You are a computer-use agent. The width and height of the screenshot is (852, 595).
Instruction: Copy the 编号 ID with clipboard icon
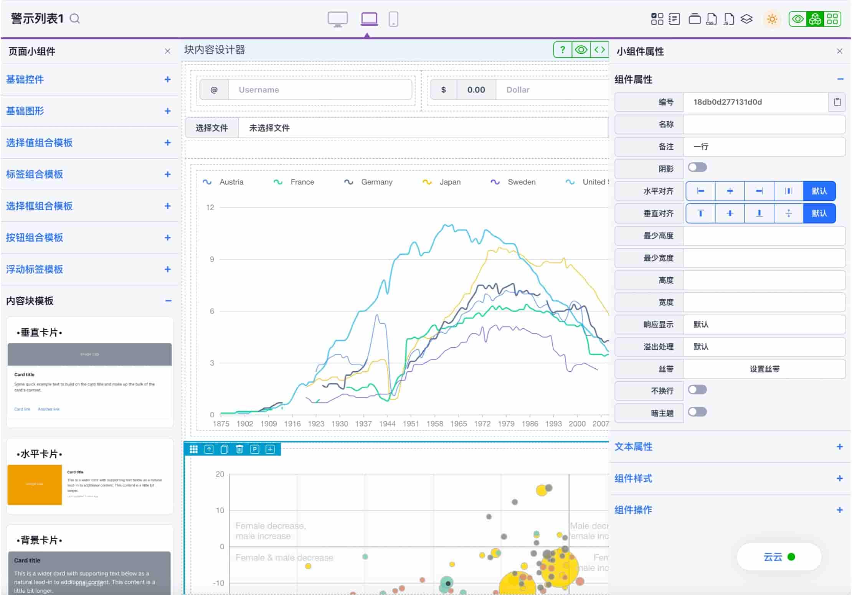pos(837,102)
